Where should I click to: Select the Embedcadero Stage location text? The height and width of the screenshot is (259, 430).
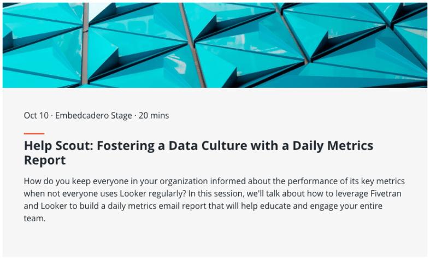tap(93, 115)
